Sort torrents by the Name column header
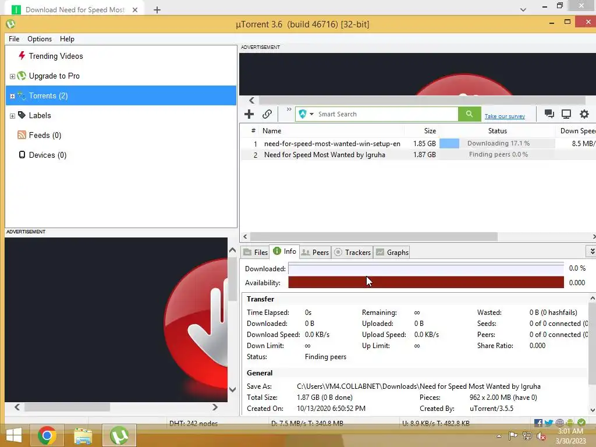596x447 pixels. tap(272, 131)
